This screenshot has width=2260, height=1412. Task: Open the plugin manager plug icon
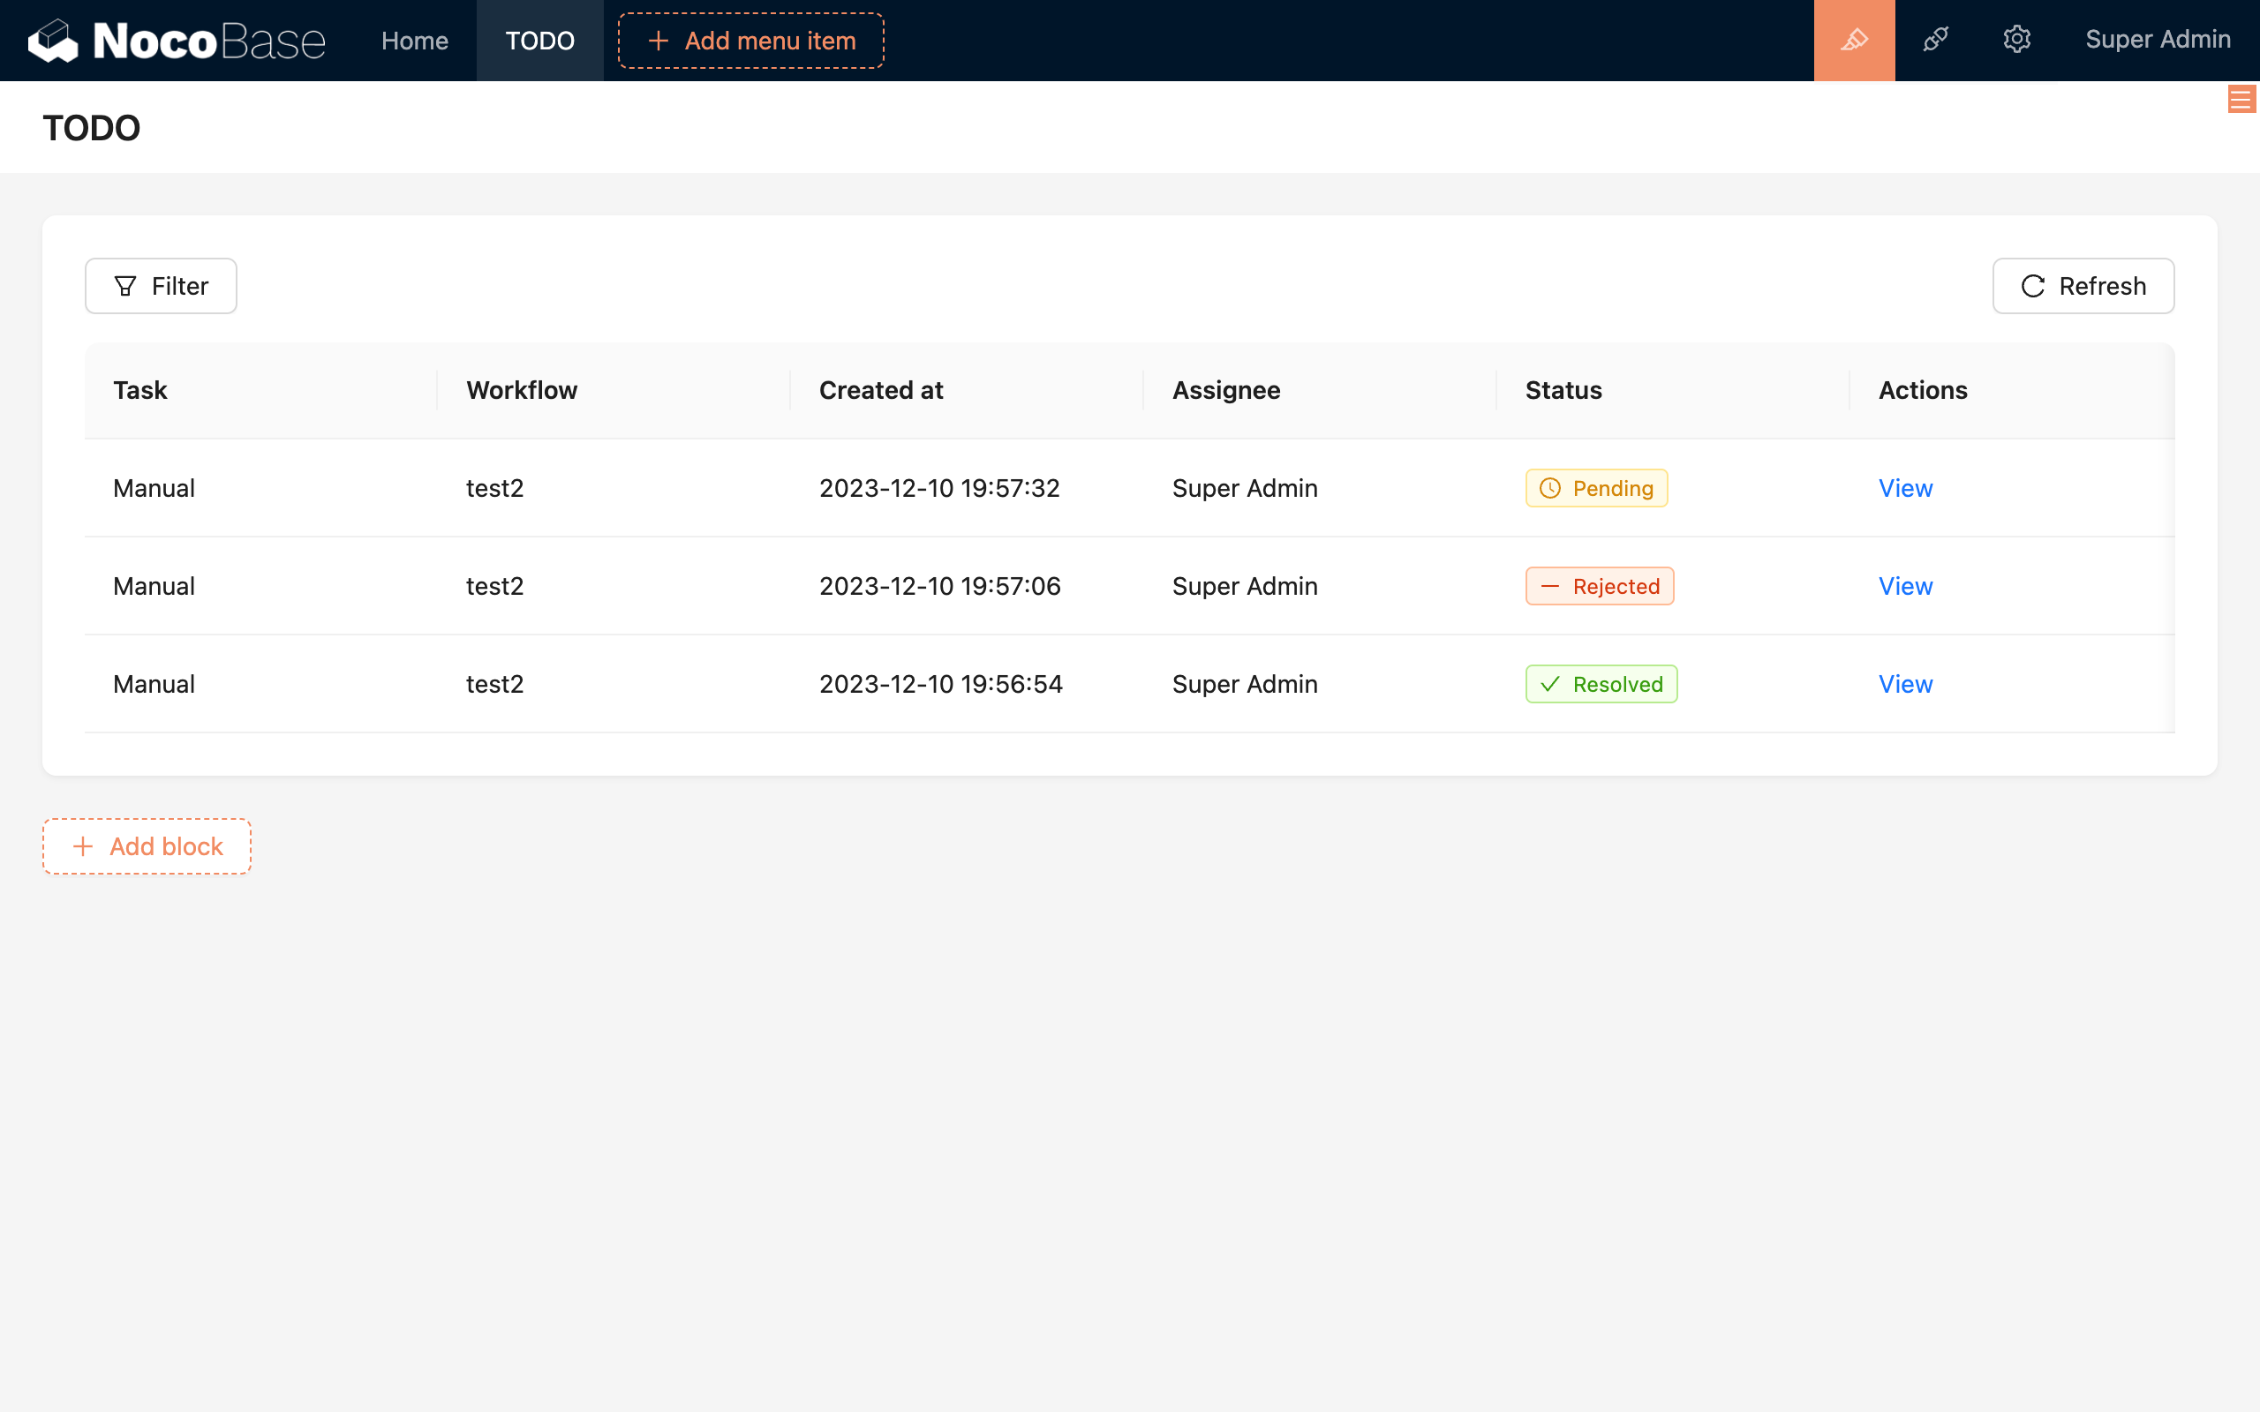[1936, 41]
